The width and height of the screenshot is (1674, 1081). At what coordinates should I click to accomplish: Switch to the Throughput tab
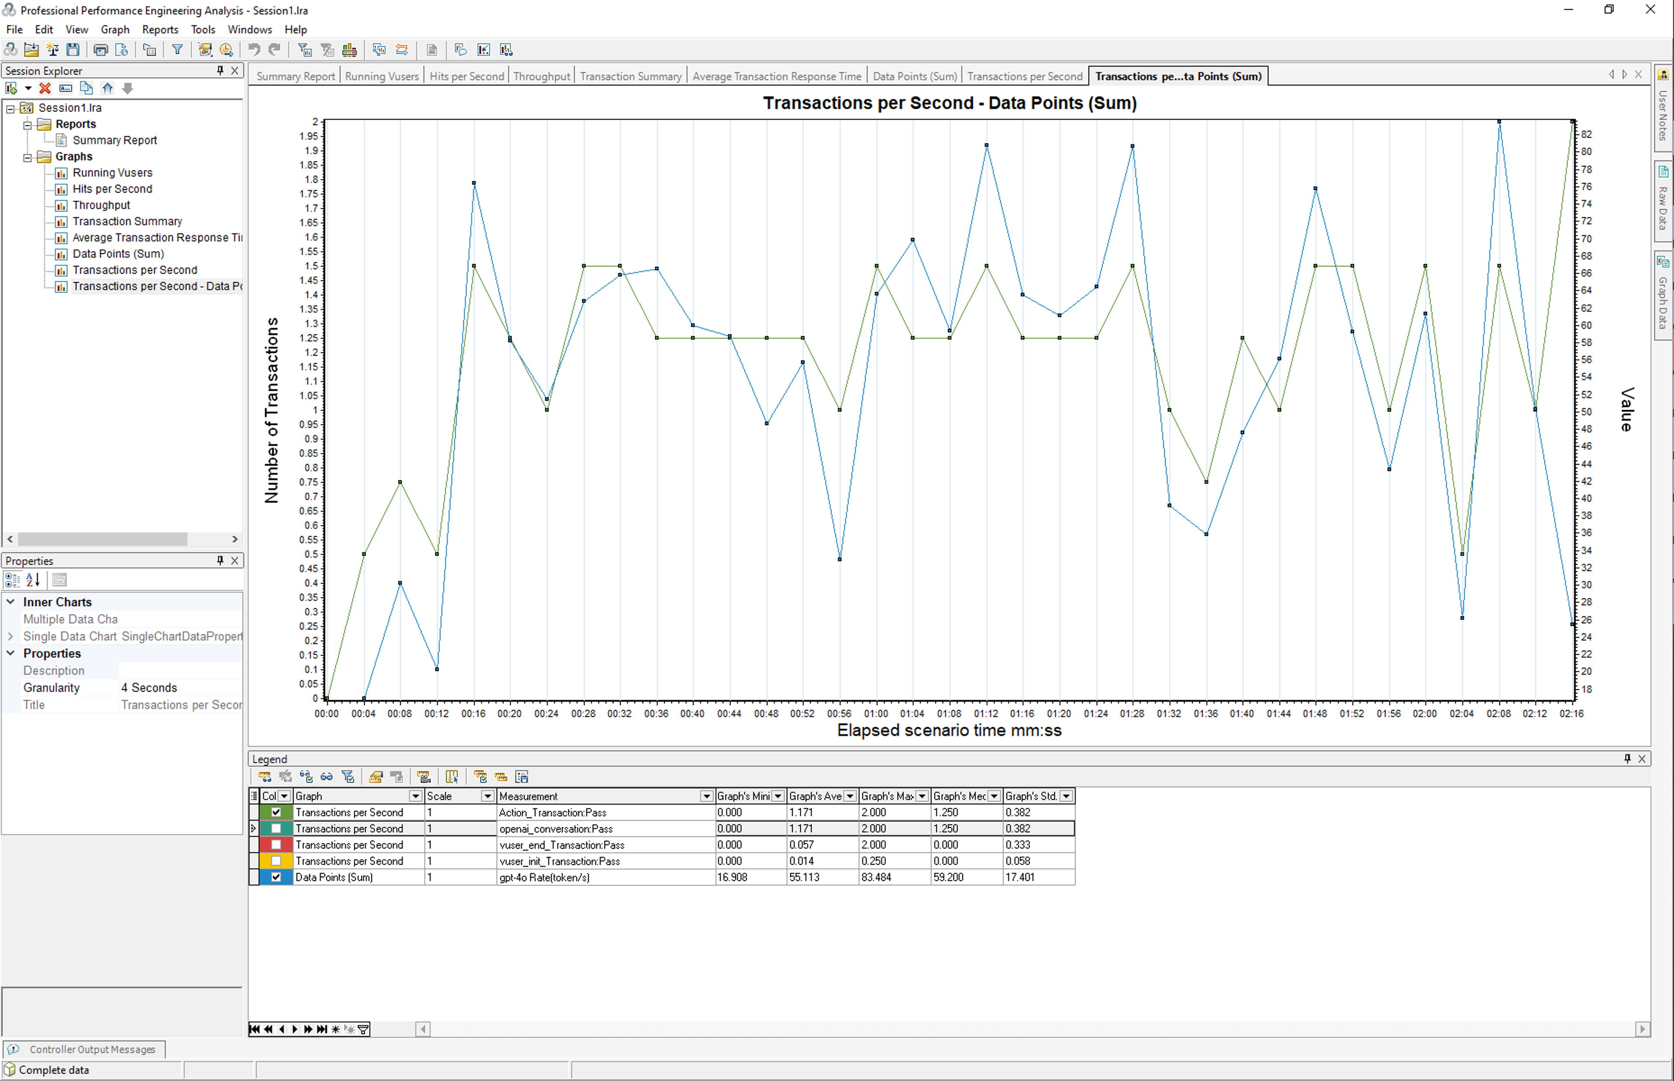[x=541, y=76]
